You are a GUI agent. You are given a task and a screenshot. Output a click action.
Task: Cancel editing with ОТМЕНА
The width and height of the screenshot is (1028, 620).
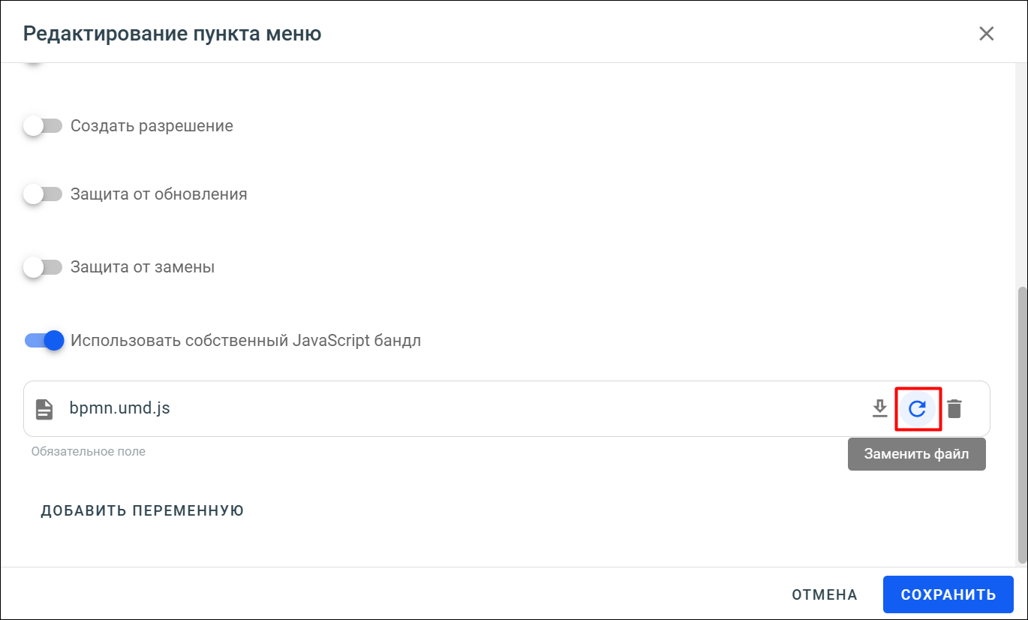pyautogui.click(x=825, y=595)
